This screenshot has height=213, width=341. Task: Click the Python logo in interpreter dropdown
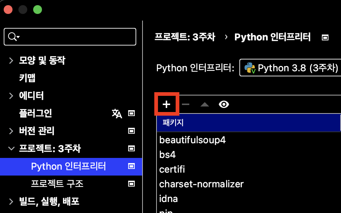point(250,68)
